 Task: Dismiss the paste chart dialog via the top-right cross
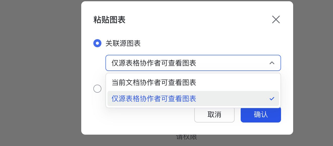click(x=276, y=19)
